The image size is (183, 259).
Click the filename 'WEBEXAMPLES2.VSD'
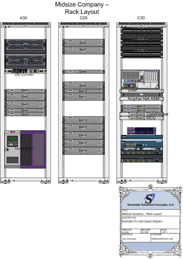pos(162,239)
